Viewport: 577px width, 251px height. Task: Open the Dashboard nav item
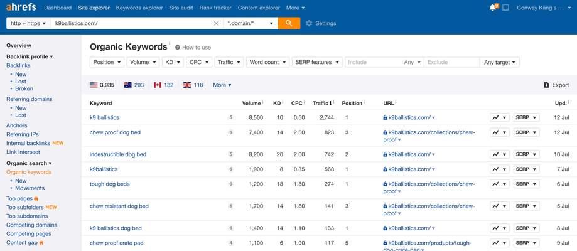[58, 8]
